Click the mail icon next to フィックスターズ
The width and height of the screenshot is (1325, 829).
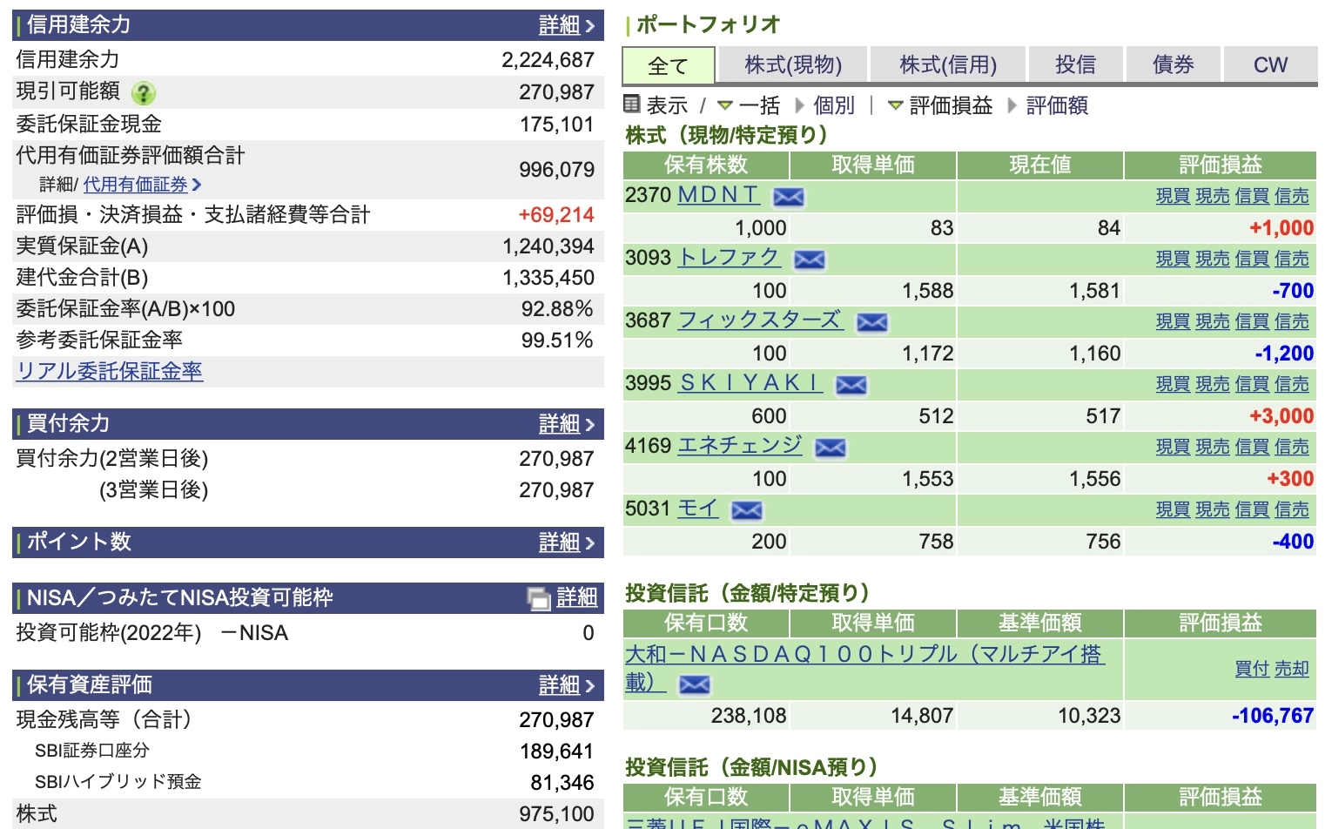(871, 322)
